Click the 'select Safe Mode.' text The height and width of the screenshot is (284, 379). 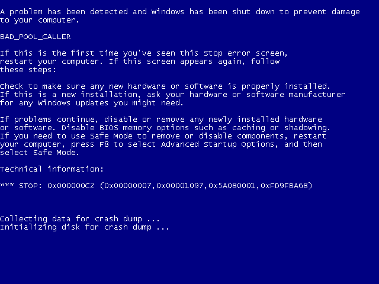[x=40, y=153]
